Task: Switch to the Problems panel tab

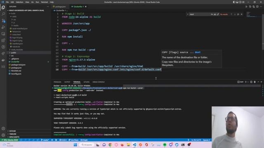Action: coord(57,82)
